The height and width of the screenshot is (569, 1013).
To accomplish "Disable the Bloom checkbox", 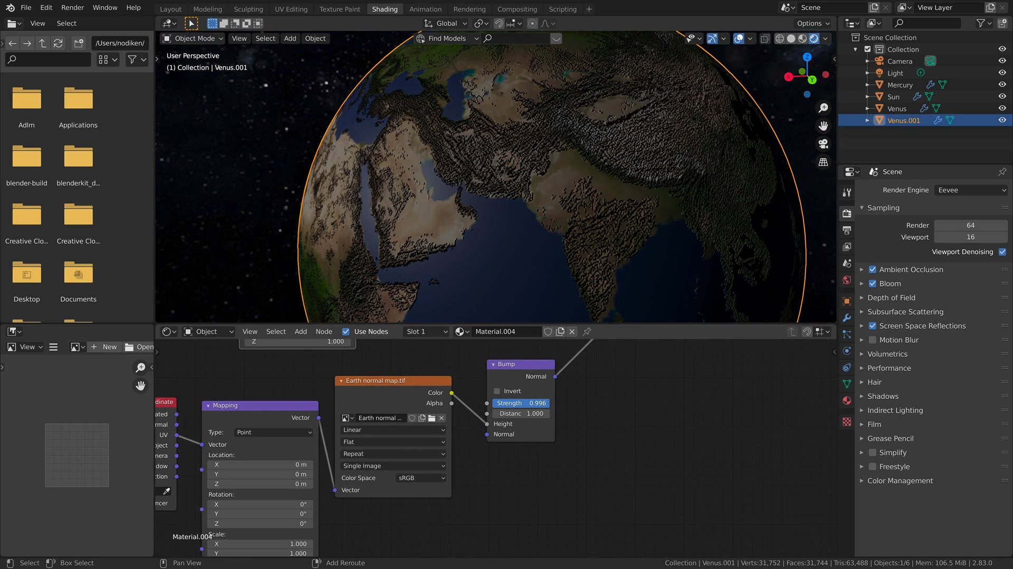I will [x=873, y=283].
